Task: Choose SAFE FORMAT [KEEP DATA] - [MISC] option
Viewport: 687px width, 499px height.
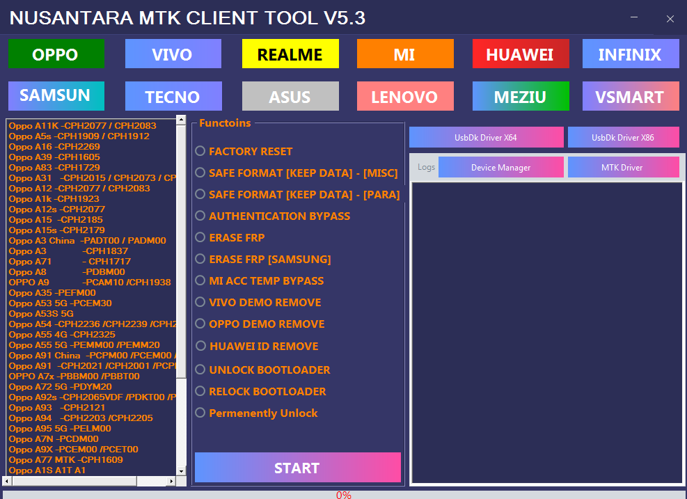Action: (x=200, y=173)
